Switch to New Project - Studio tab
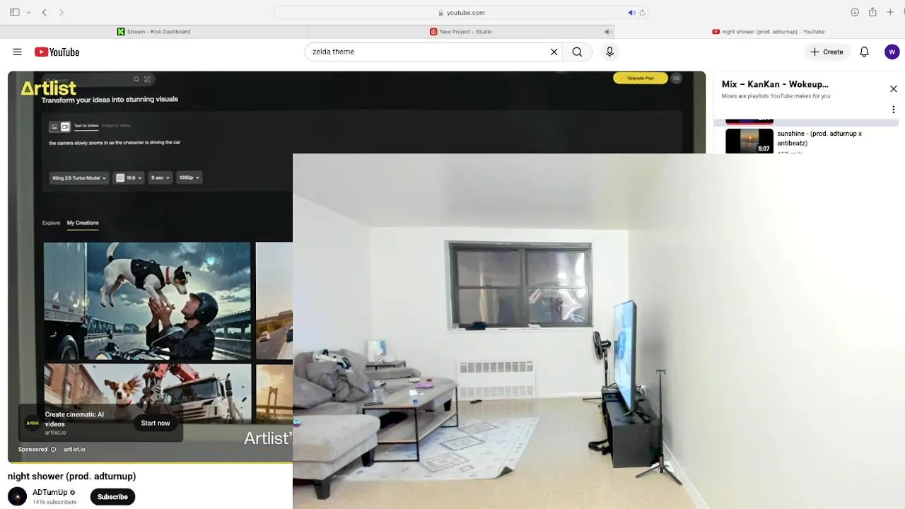This screenshot has width=905, height=509. (461, 31)
